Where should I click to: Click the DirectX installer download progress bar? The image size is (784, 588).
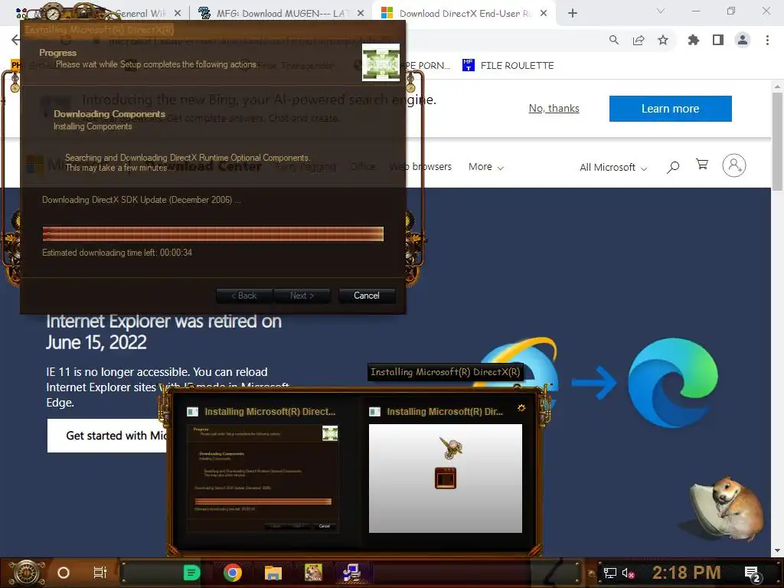click(x=213, y=234)
